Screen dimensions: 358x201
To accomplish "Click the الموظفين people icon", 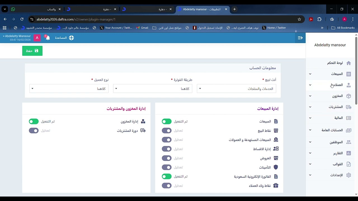I will point(348,142).
